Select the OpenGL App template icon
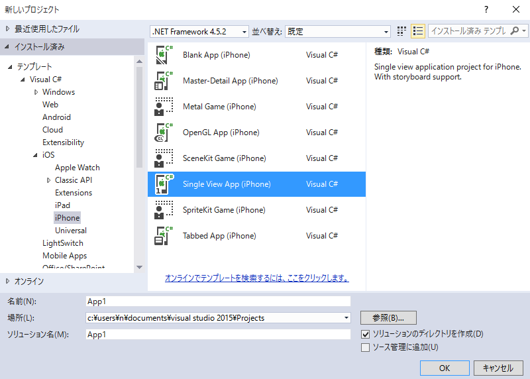530x379 pixels. (163, 133)
